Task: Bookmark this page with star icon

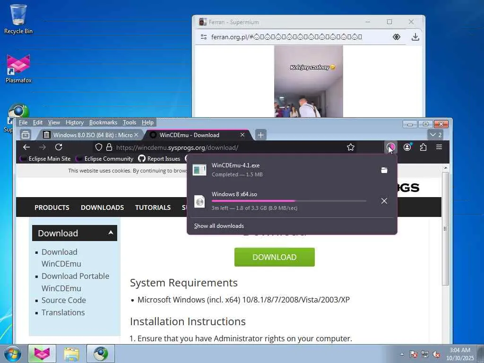Action: [351, 147]
